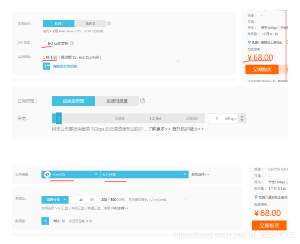This screenshot has width=300, height=244.
Task: Open the 6.5 64位 version dropdown
Action: (x=144, y=174)
